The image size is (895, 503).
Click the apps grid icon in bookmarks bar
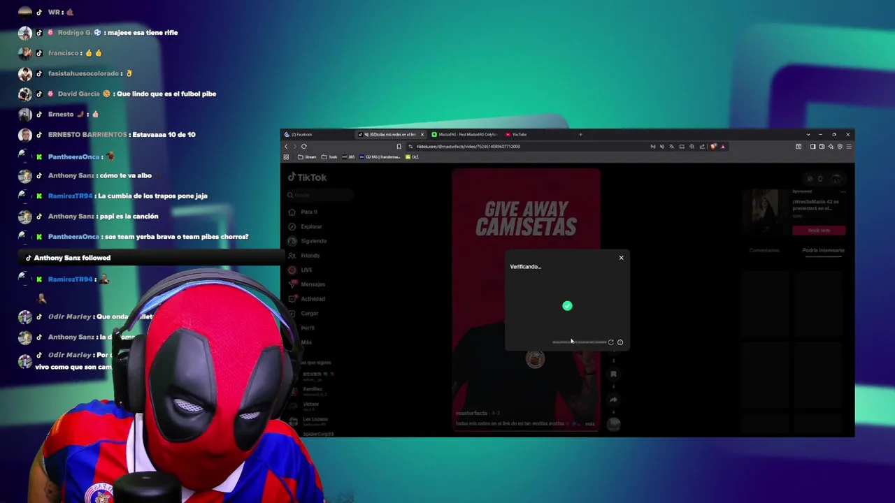point(286,157)
